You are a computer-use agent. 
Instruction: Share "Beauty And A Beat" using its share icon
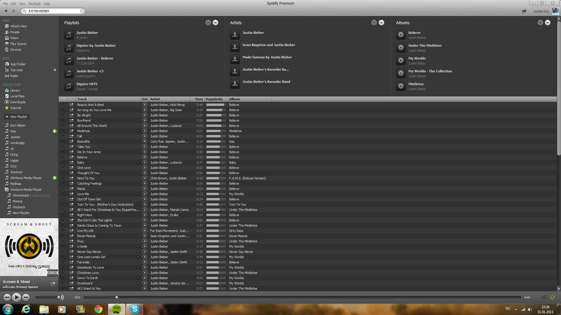[72, 105]
